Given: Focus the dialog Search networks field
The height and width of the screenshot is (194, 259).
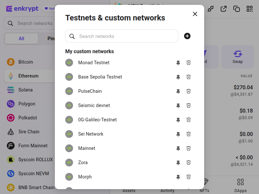Looking at the screenshot, I should click(122, 36).
